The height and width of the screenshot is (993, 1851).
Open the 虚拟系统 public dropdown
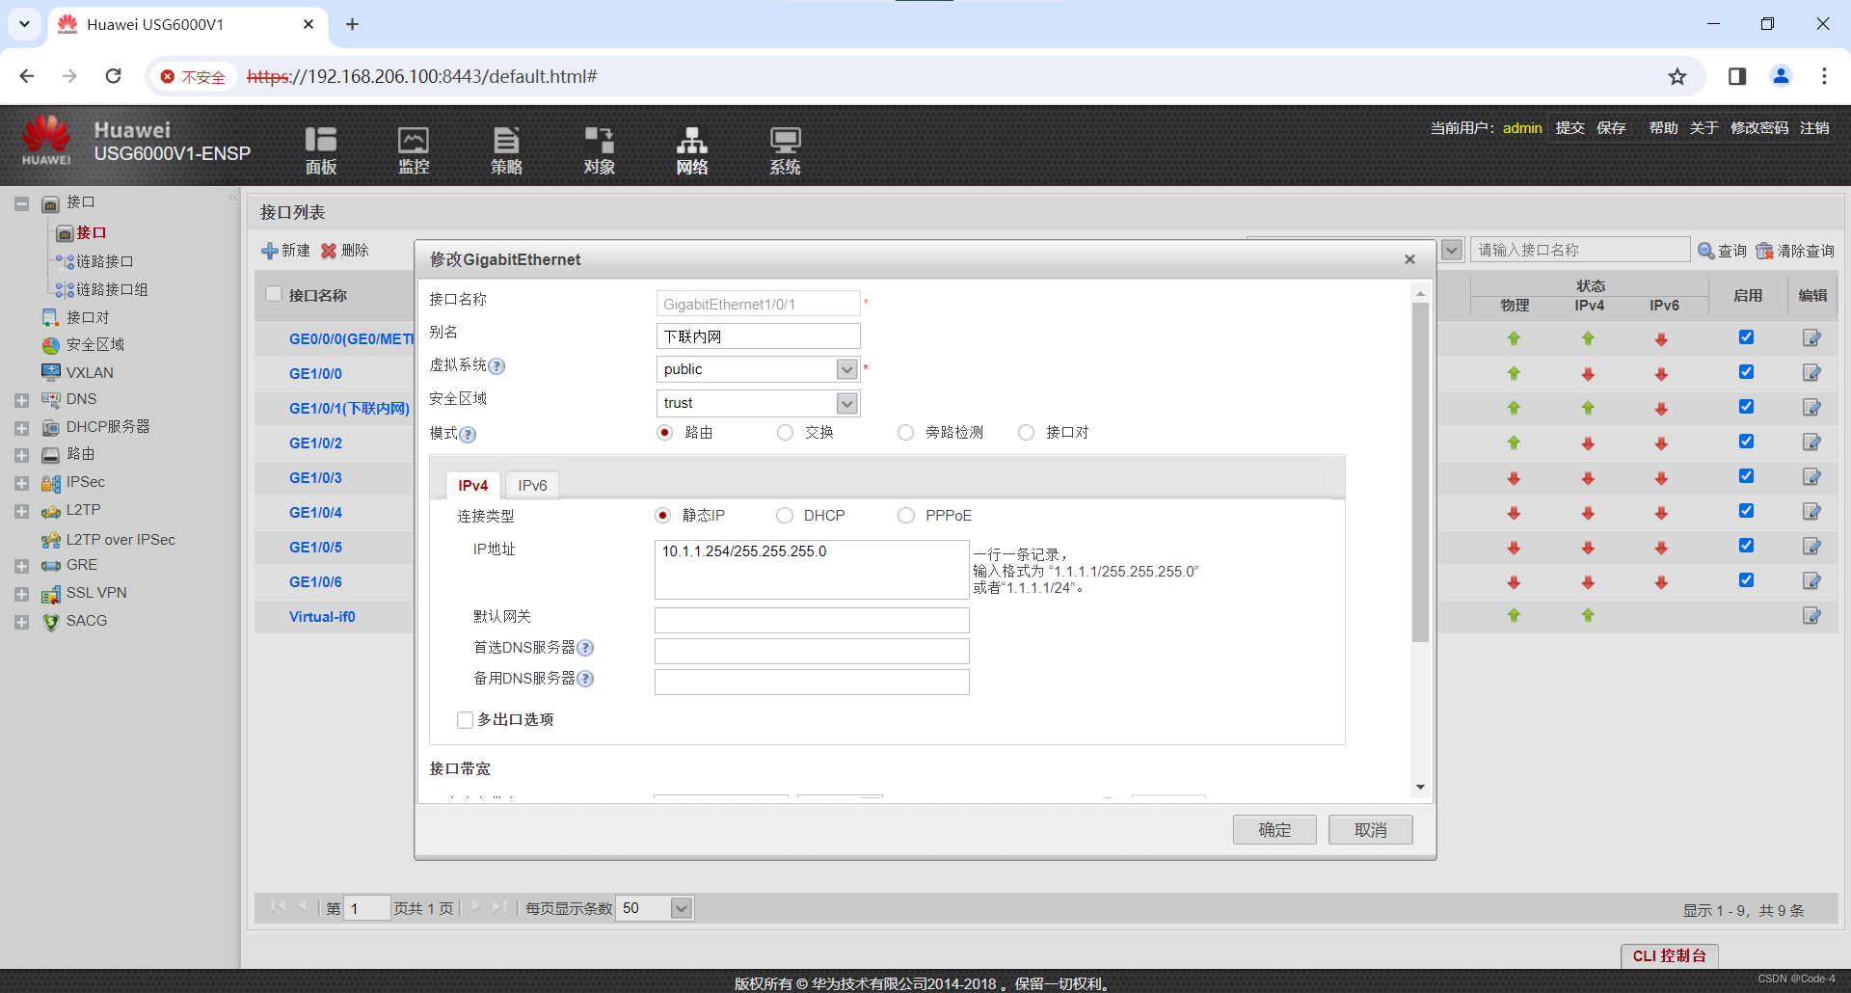pos(846,369)
